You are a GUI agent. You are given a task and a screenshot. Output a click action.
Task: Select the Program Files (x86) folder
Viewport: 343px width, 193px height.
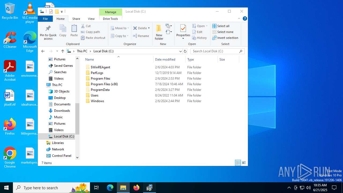(x=104, y=84)
